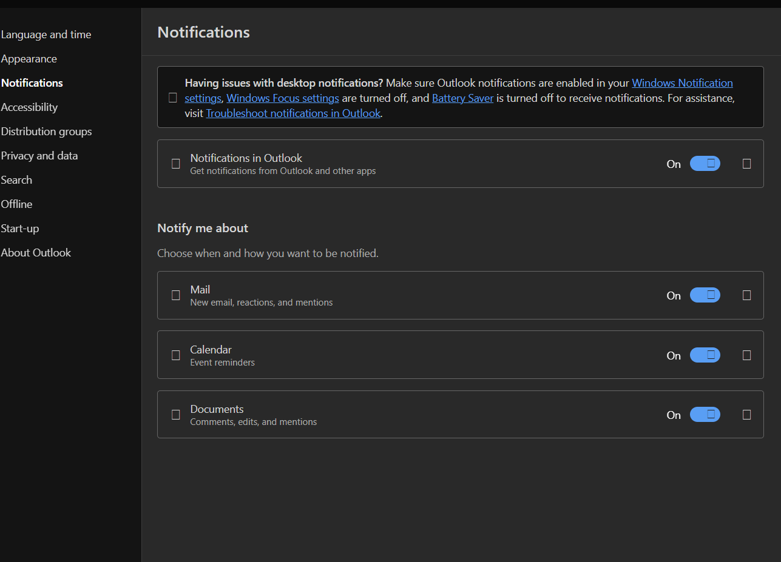781x562 pixels.
Task: Turn off the Notifications in Outlook toggle
Action: 705,164
